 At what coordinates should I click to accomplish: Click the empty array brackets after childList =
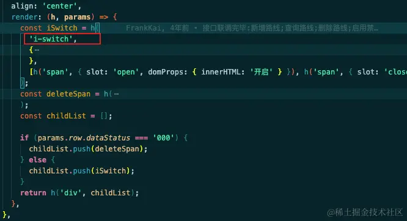coord(103,115)
